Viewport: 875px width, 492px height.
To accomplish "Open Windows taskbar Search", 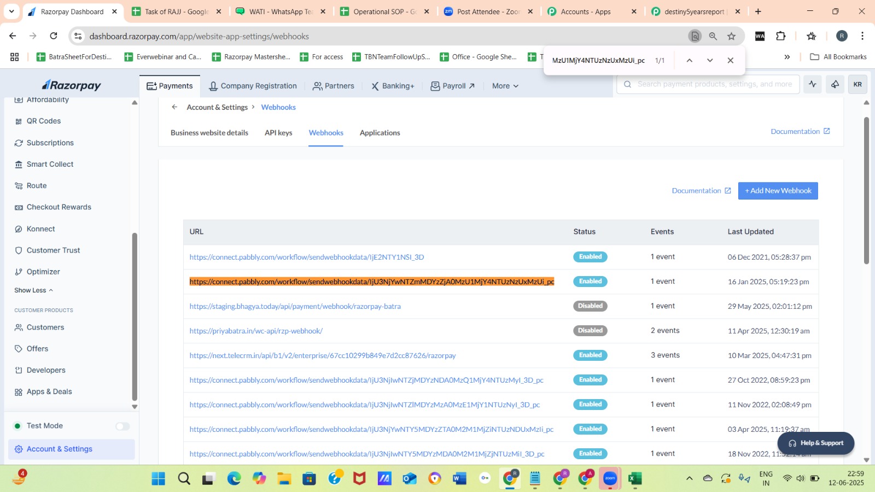I will click(x=184, y=479).
